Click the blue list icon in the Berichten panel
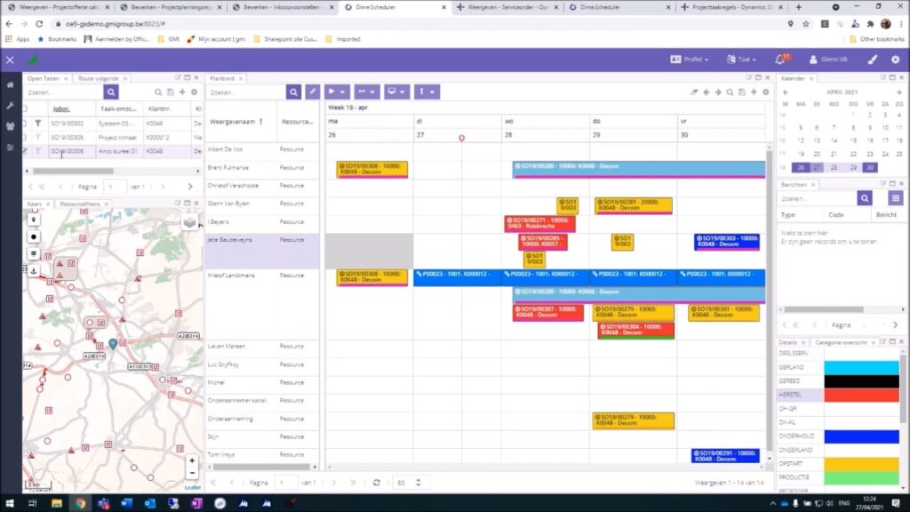The height and width of the screenshot is (512, 910). point(896,198)
